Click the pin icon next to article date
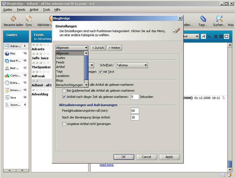The height and width of the screenshot is (178, 235). tap(224, 98)
